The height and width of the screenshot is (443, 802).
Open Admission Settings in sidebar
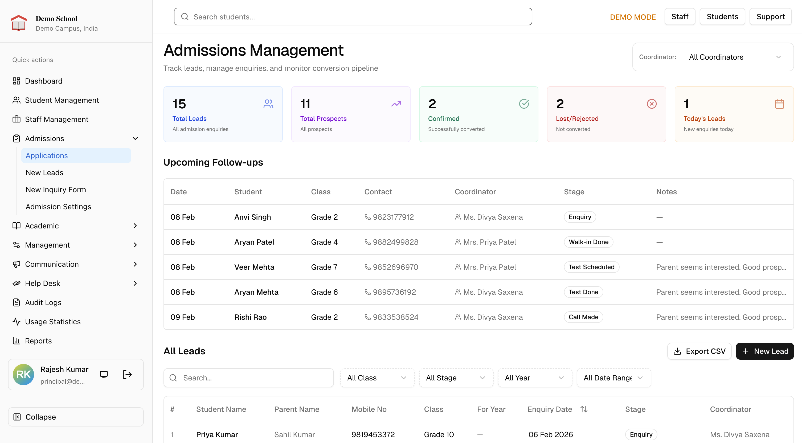tap(58, 207)
